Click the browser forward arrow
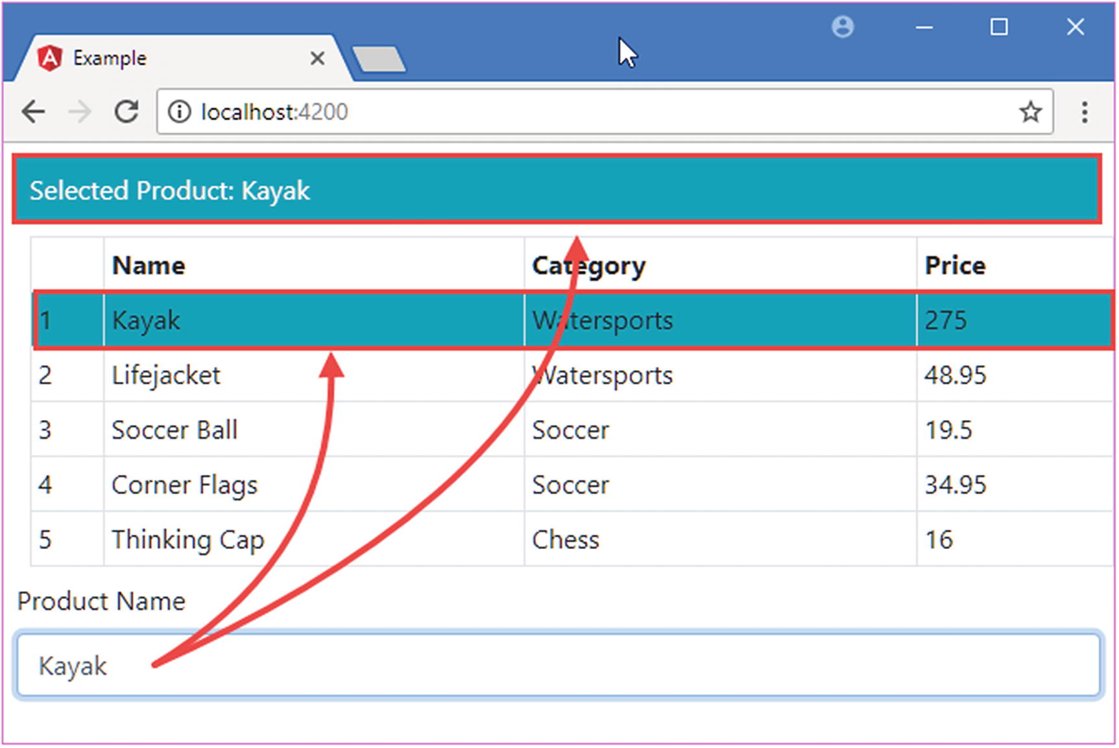The image size is (1119, 748). pos(80,112)
